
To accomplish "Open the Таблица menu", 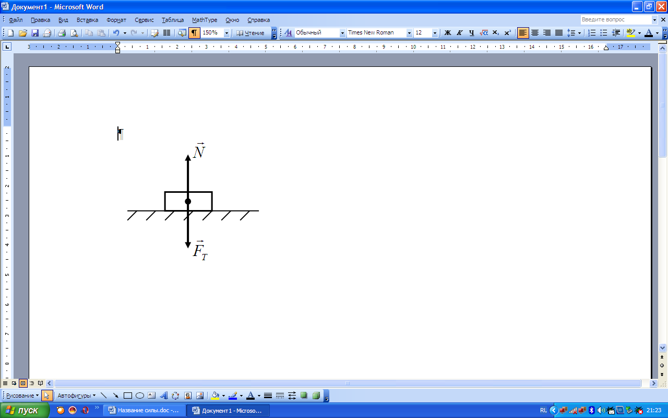I will (173, 20).
